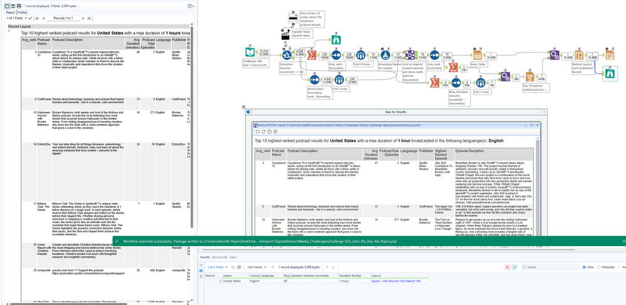Jump to the last record in report view
The width and height of the screenshot is (626, 305).
tap(88, 18)
